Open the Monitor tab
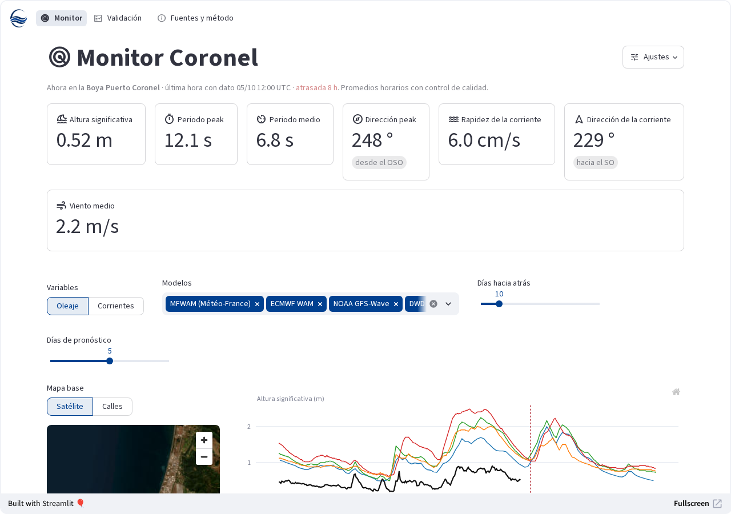 (x=61, y=18)
